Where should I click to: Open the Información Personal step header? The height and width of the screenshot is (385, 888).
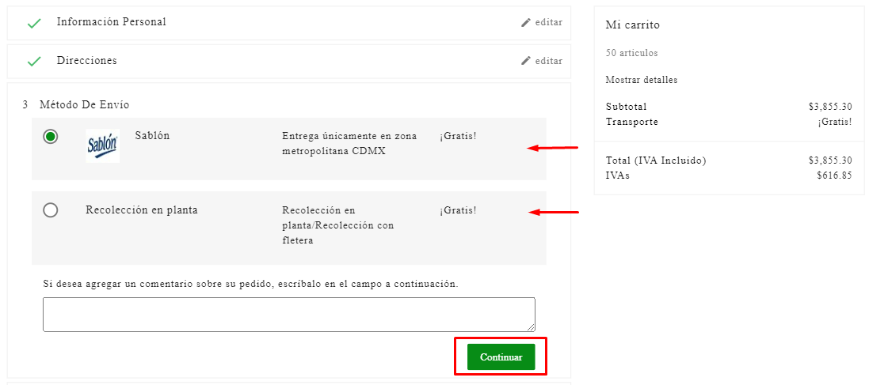pos(111,22)
